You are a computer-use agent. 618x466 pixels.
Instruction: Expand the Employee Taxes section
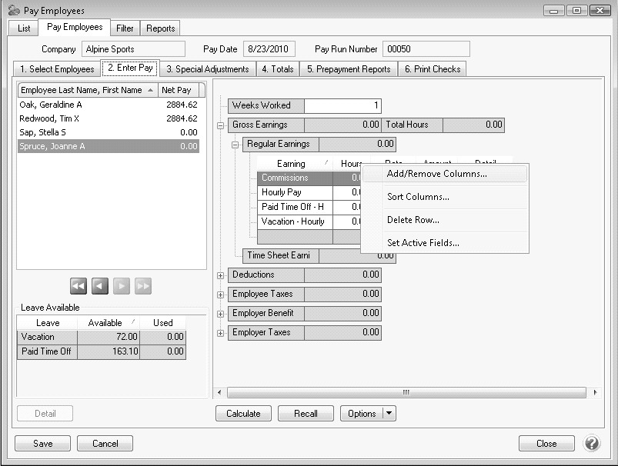[221, 295]
